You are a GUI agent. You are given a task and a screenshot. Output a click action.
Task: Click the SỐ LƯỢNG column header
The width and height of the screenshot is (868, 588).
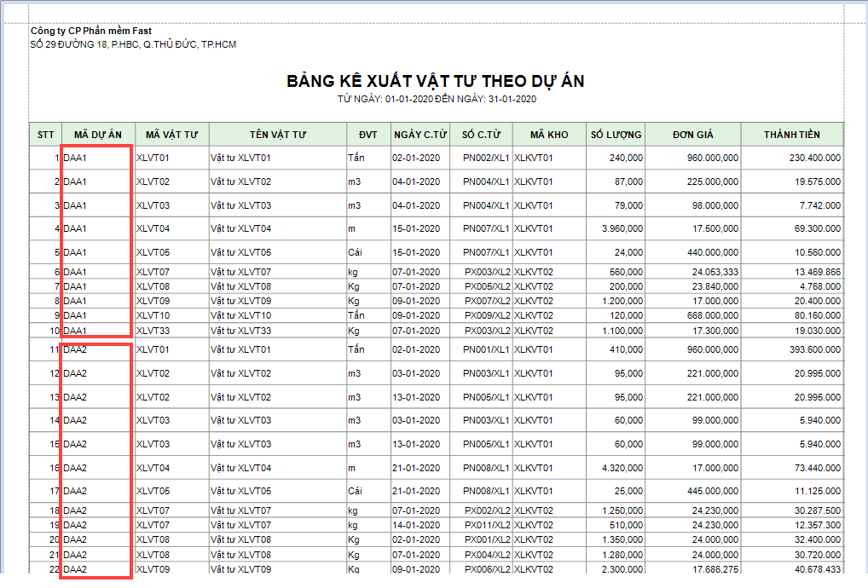pos(616,135)
